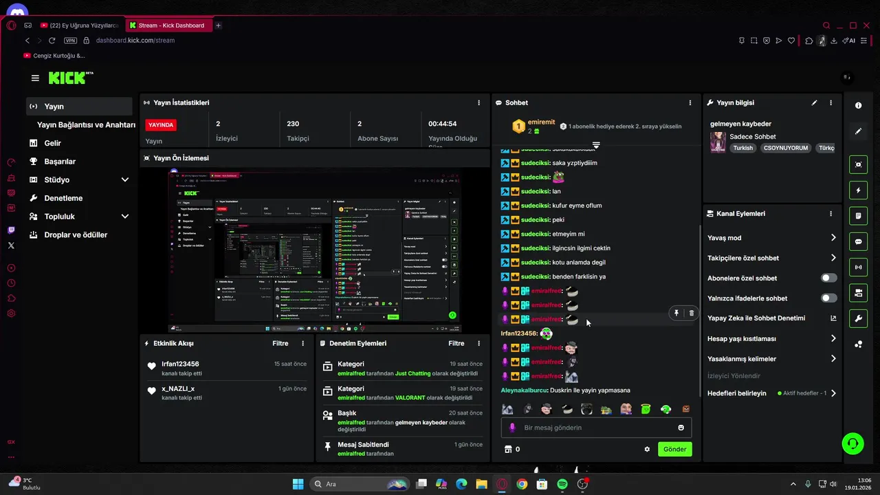Viewport: 880px width, 495px height.
Task: Click the stream preview thumbnail
Action: pyautogui.click(x=314, y=251)
